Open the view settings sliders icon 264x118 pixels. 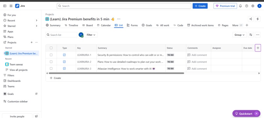click(x=251, y=35)
